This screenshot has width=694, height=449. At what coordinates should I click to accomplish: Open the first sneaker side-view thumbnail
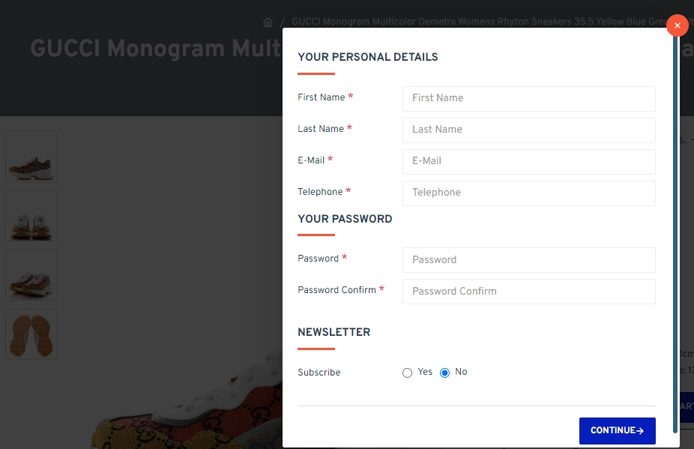[x=31, y=157]
